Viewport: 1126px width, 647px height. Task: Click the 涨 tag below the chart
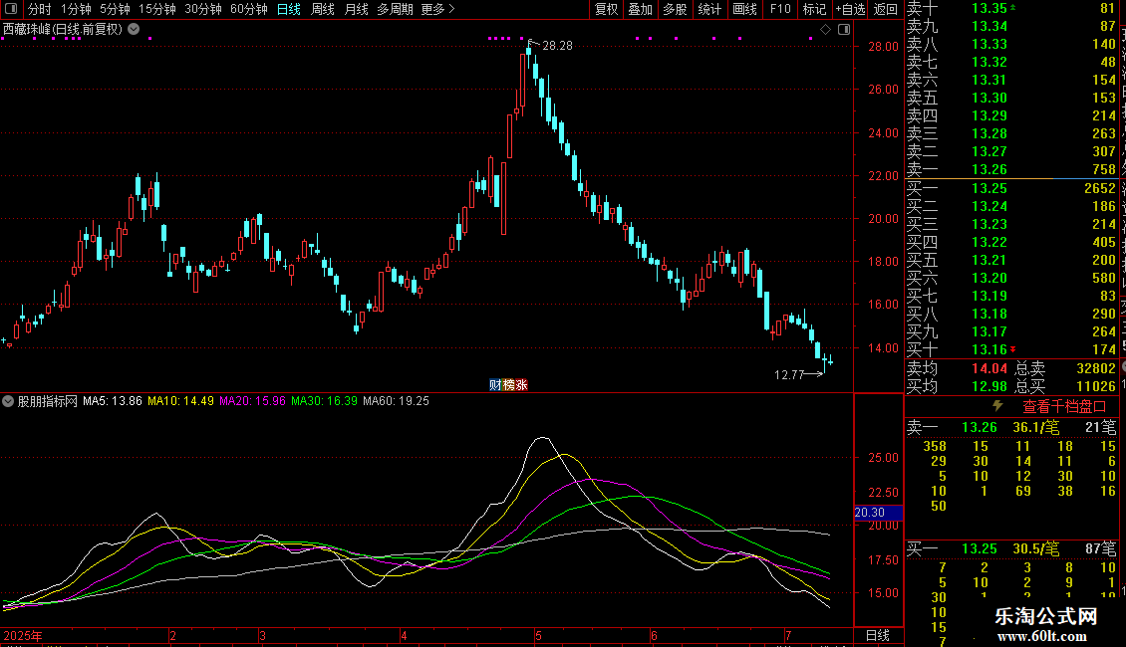(x=521, y=385)
